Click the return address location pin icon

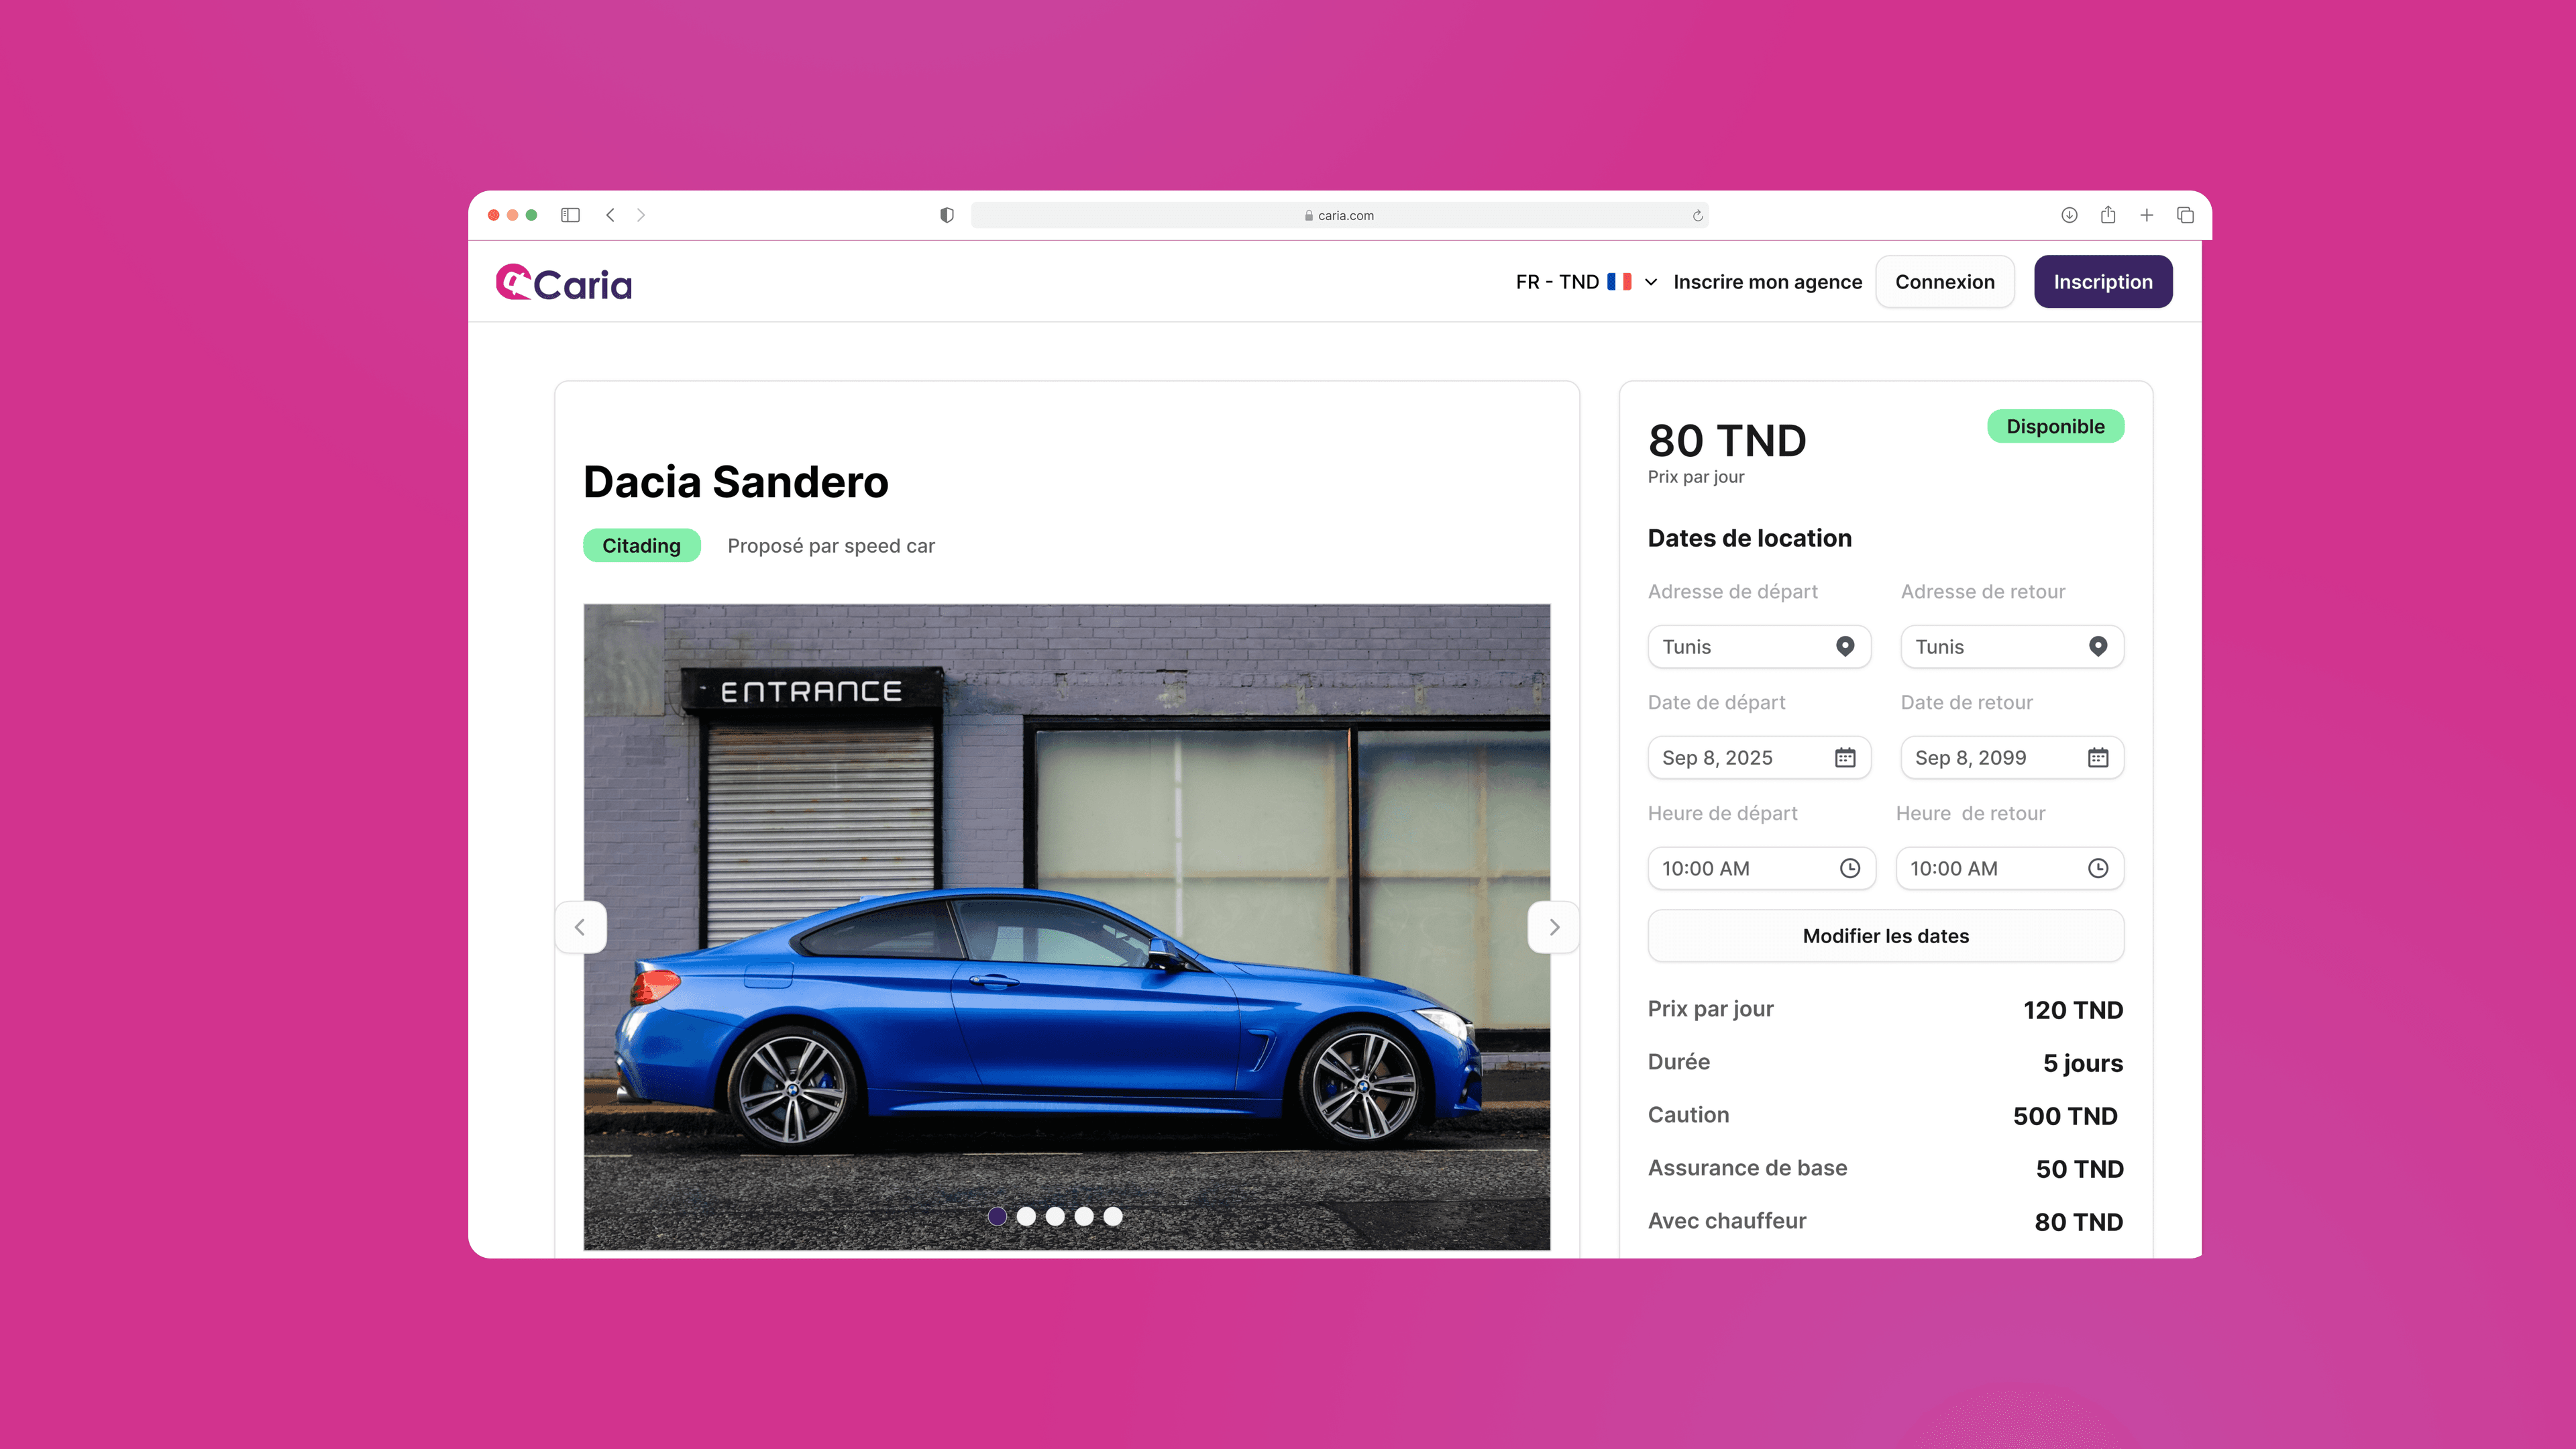click(x=2098, y=646)
